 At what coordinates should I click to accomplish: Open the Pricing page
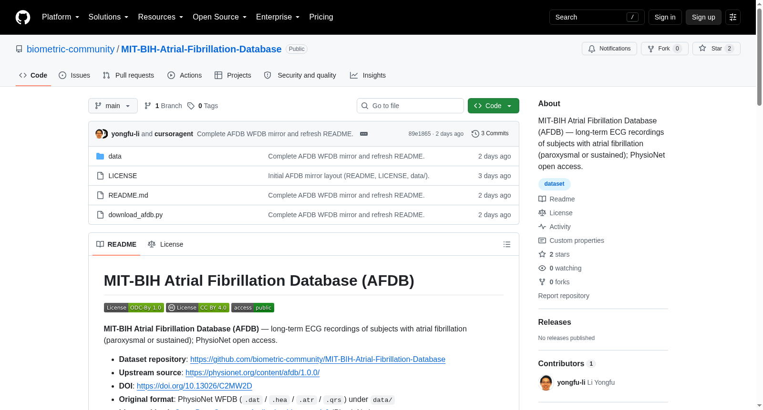[321, 17]
